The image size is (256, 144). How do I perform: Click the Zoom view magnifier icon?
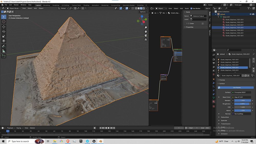tap(146, 27)
